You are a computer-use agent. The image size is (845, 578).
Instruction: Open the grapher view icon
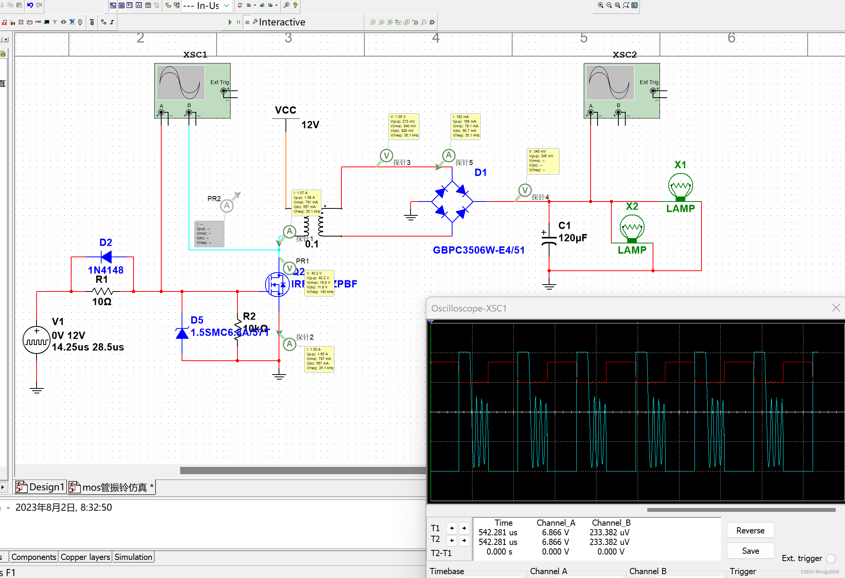tap(139, 5)
